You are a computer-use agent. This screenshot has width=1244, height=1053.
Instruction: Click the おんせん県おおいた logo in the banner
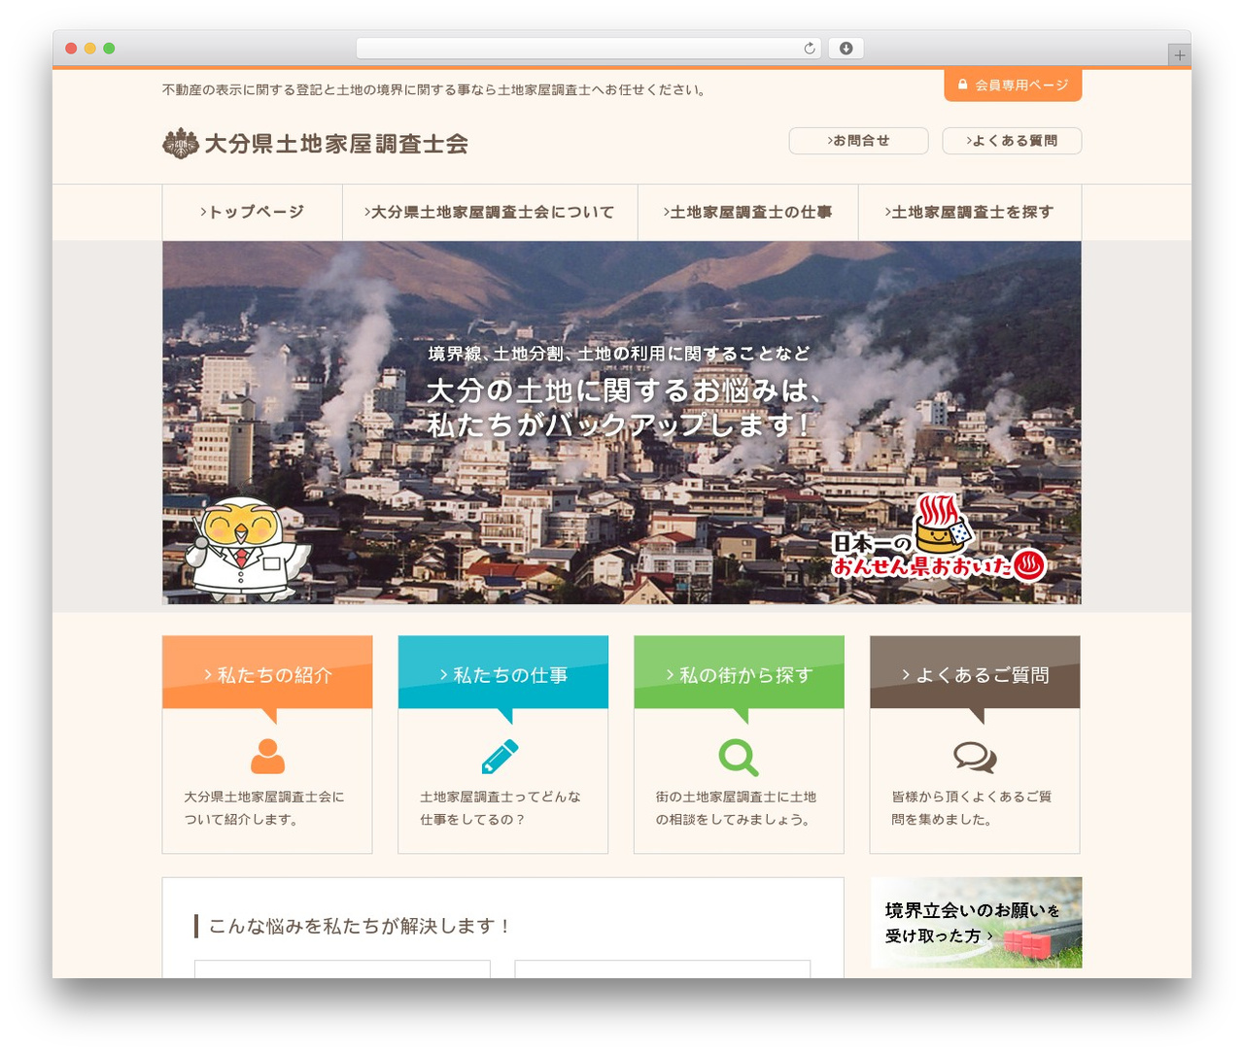(x=939, y=539)
